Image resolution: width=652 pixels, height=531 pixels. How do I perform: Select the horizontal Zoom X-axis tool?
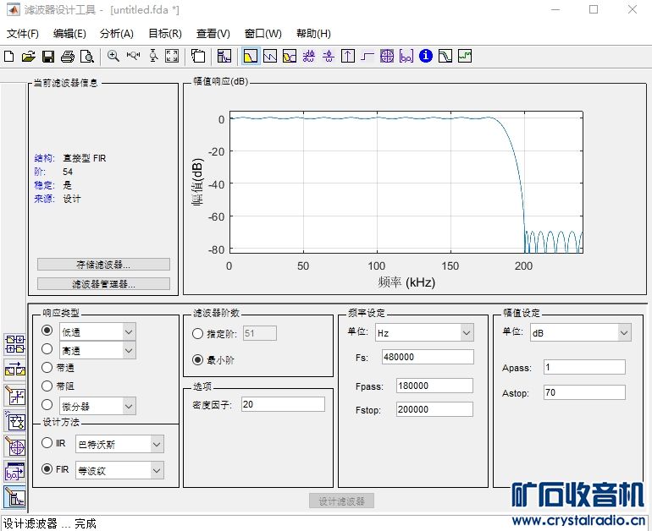coord(133,56)
